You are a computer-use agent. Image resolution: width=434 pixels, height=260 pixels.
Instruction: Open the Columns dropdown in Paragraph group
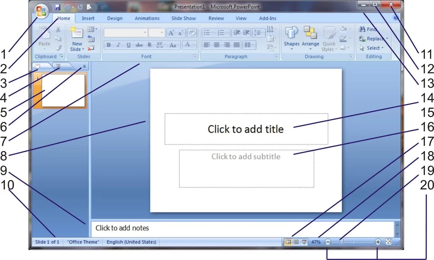point(249,45)
